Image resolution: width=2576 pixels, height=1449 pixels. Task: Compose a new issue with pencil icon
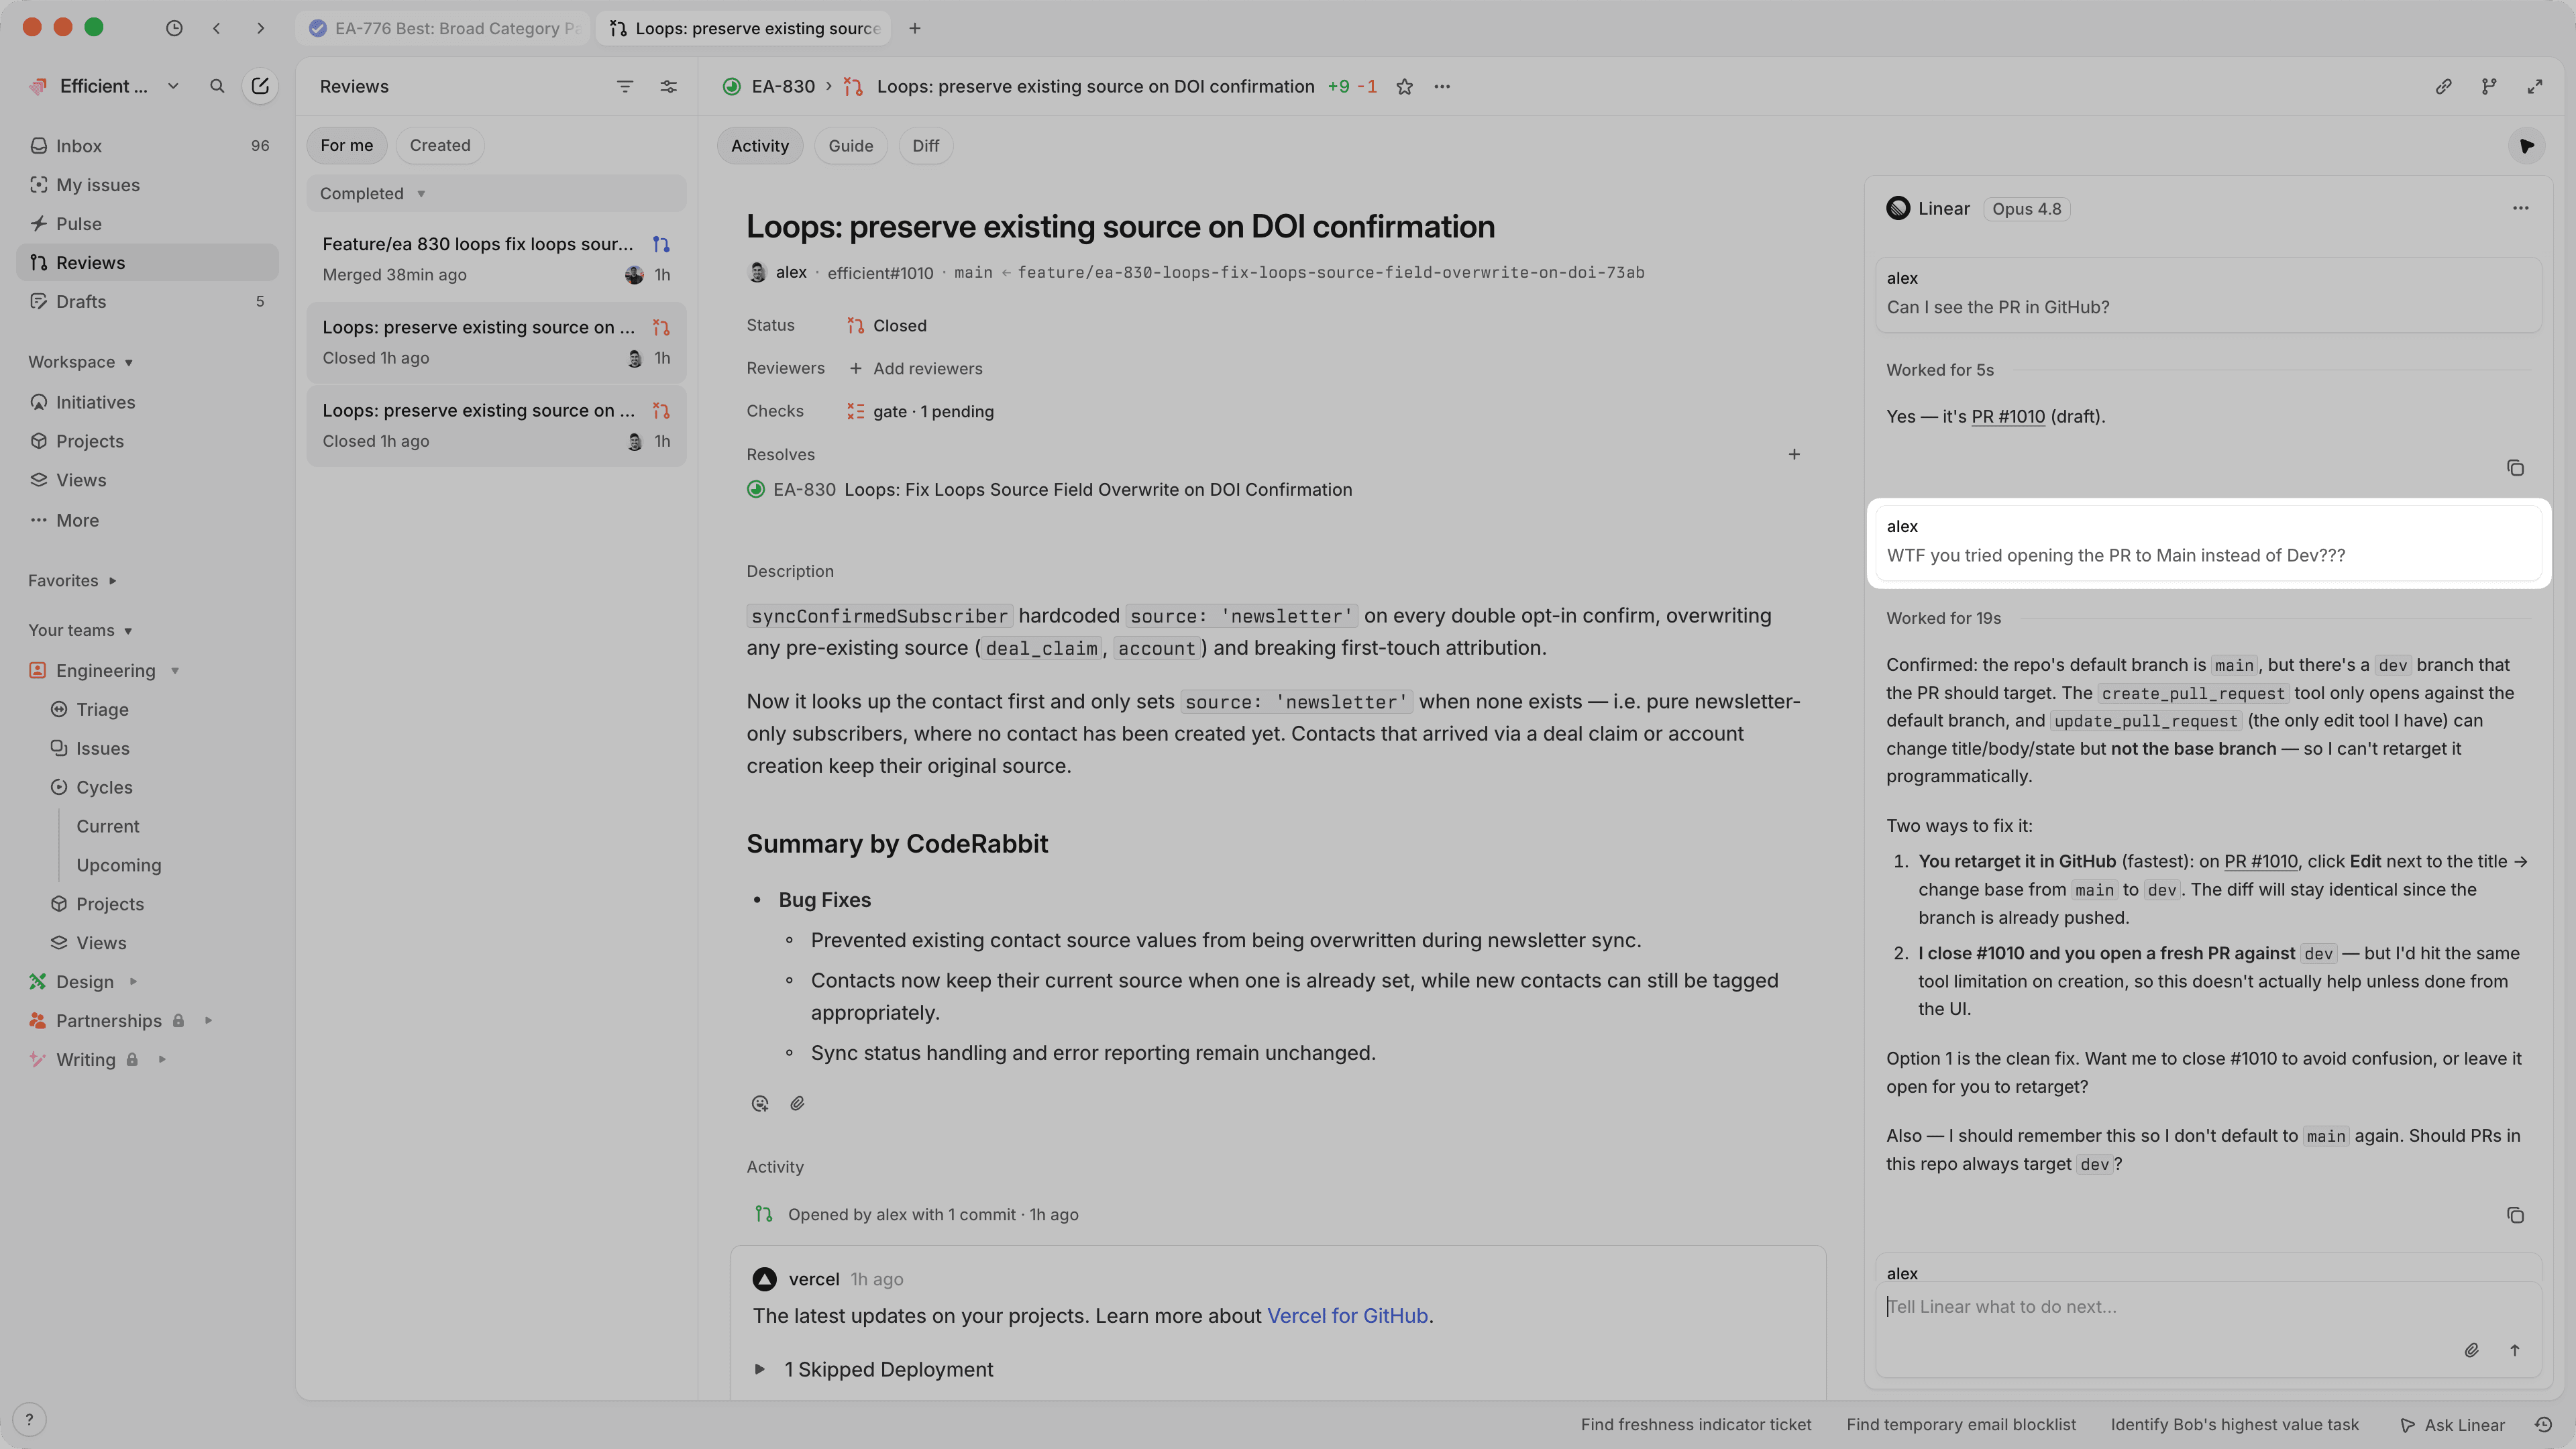[260, 86]
